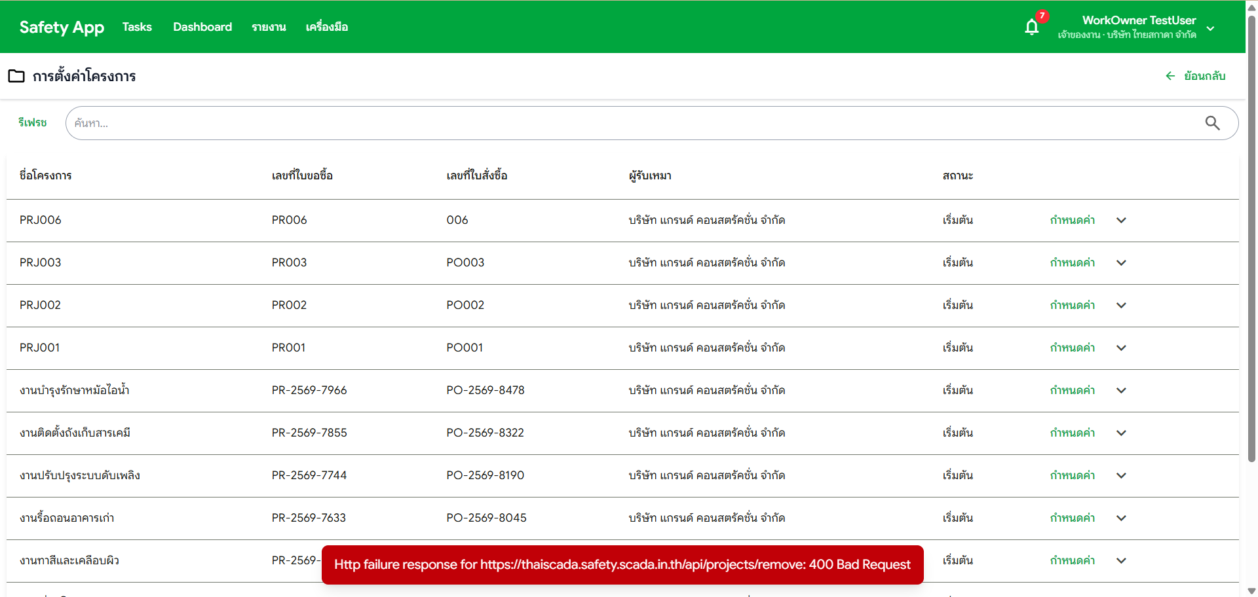The height and width of the screenshot is (597, 1258).
Task: Click the รีเฟรช refresh button
Action: (x=33, y=123)
